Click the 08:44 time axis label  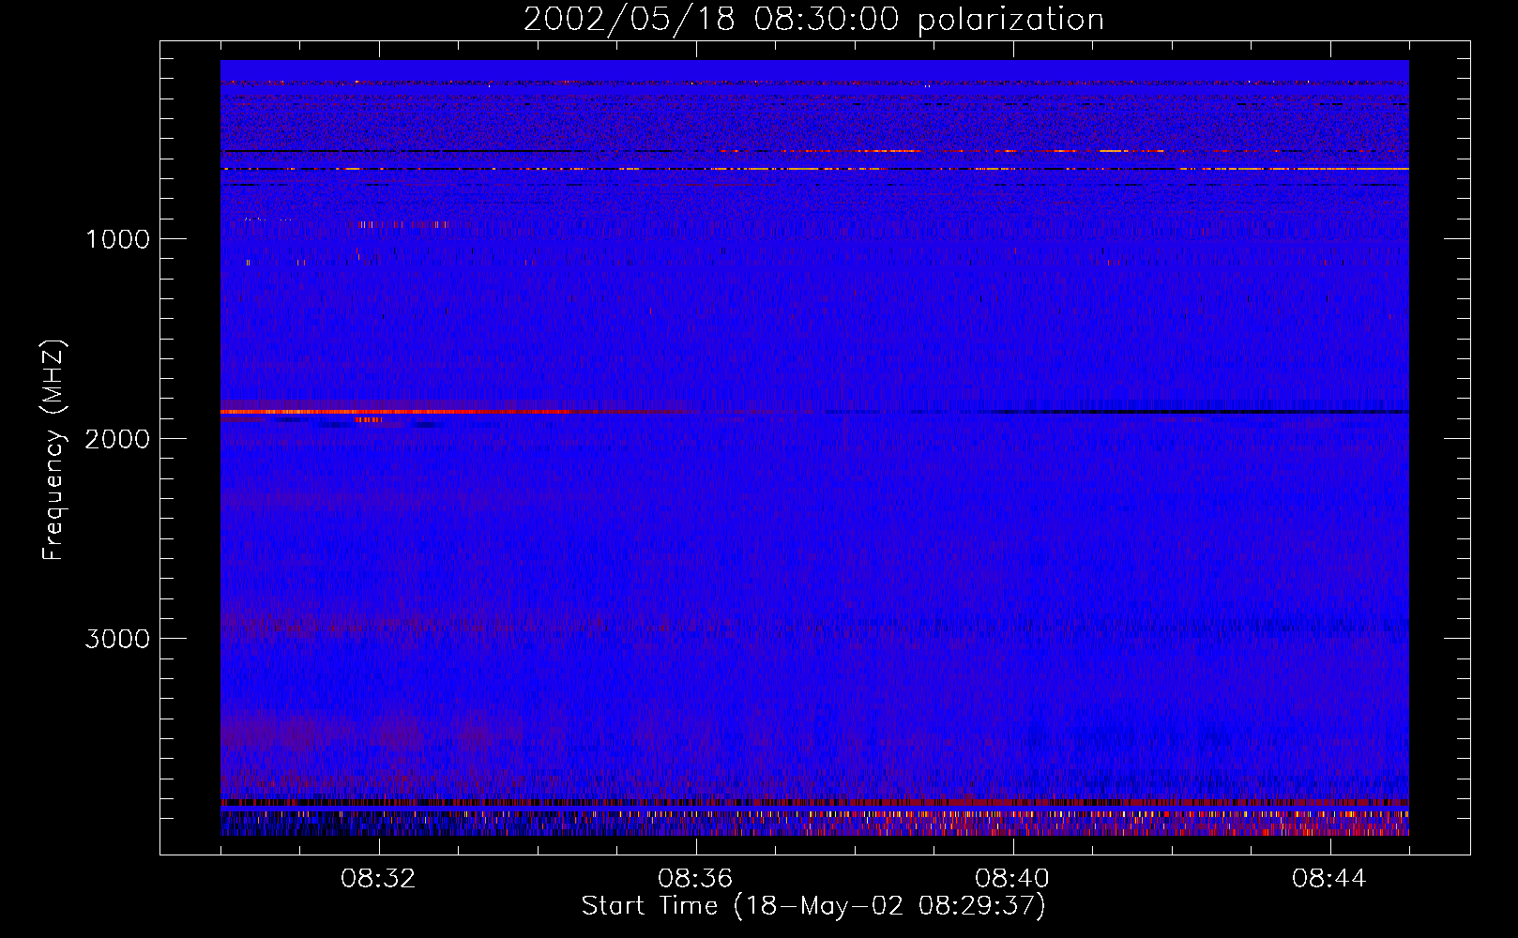[x=1329, y=879]
